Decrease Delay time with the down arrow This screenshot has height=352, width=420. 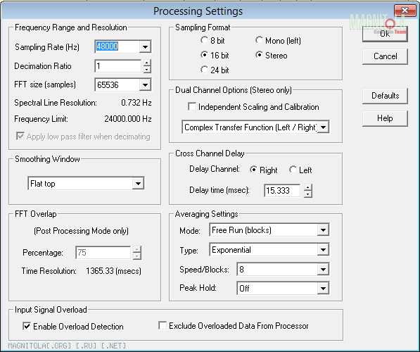click(308, 194)
